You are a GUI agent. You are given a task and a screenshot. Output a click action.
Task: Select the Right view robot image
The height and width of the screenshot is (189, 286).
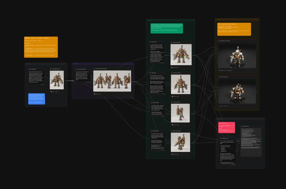point(180,142)
